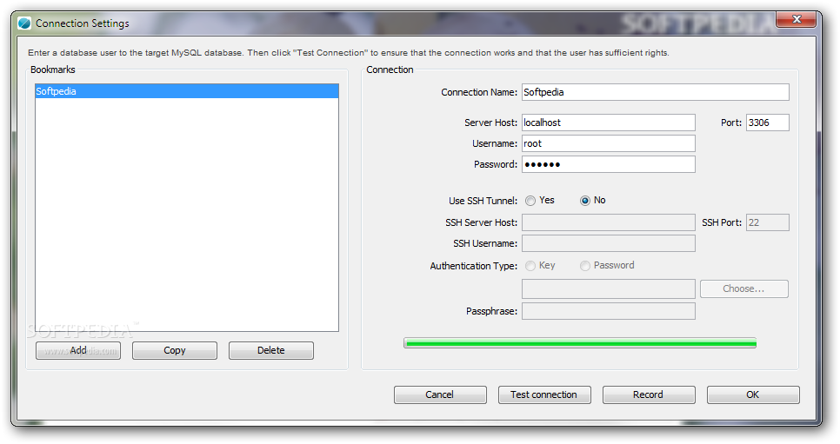Focus the Connection Name field
The image size is (840, 444).
tap(655, 92)
